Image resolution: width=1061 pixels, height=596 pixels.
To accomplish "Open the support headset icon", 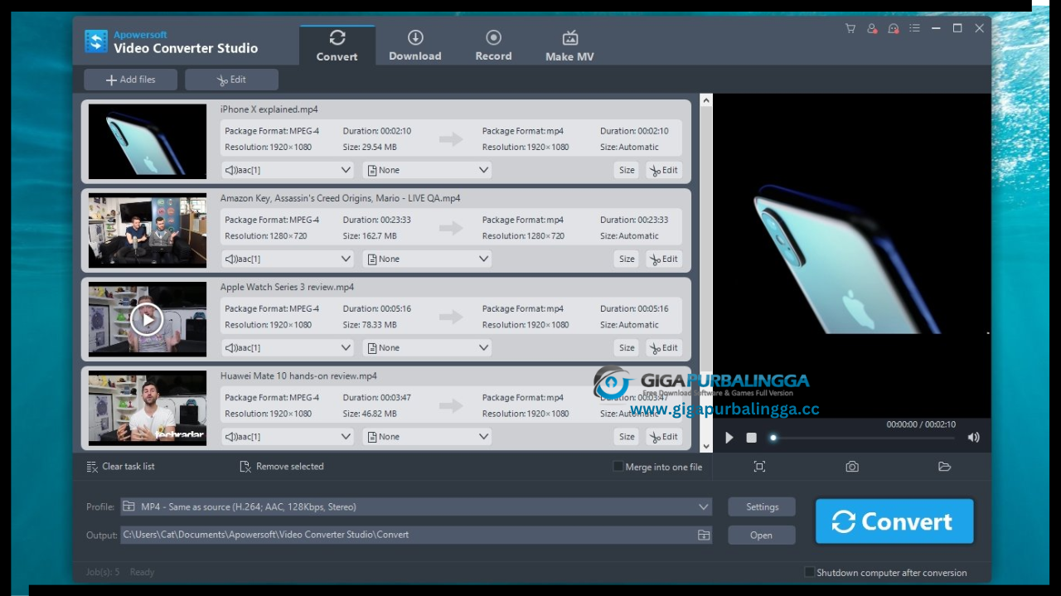I will pyautogui.click(x=893, y=28).
